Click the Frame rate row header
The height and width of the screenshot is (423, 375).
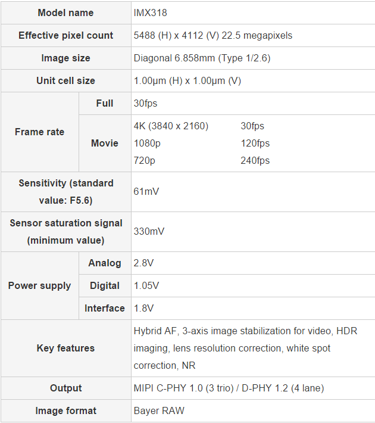(39, 132)
